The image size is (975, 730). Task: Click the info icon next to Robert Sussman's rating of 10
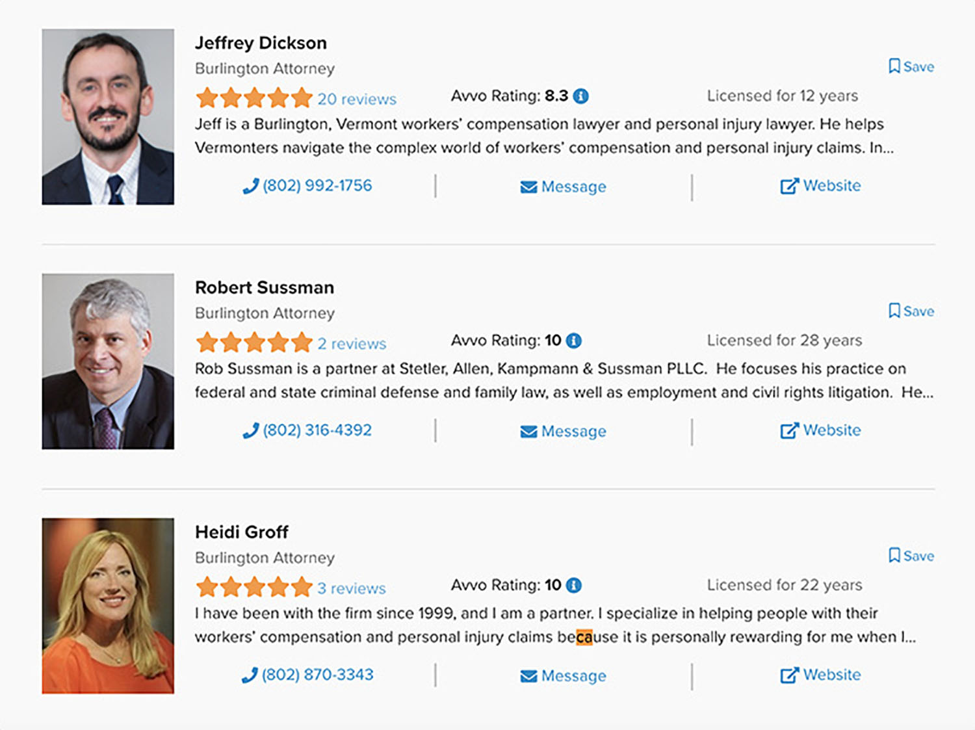[x=572, y=339]
